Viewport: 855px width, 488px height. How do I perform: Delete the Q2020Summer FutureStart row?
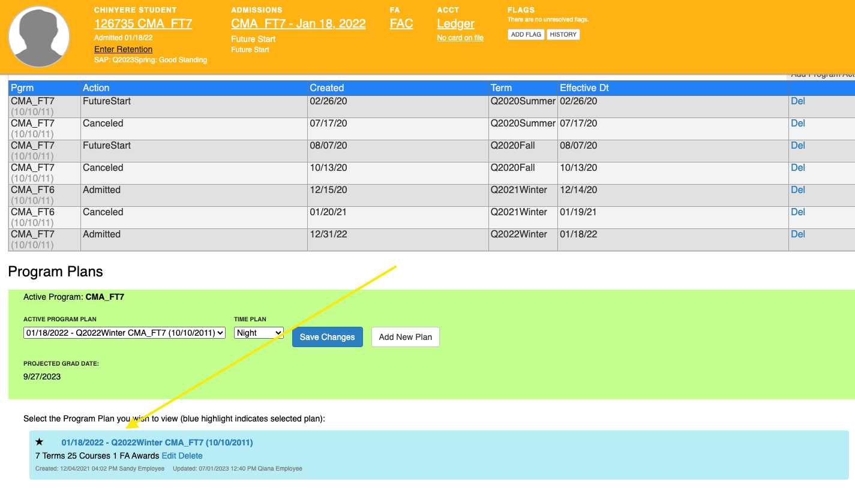[797, 101]
